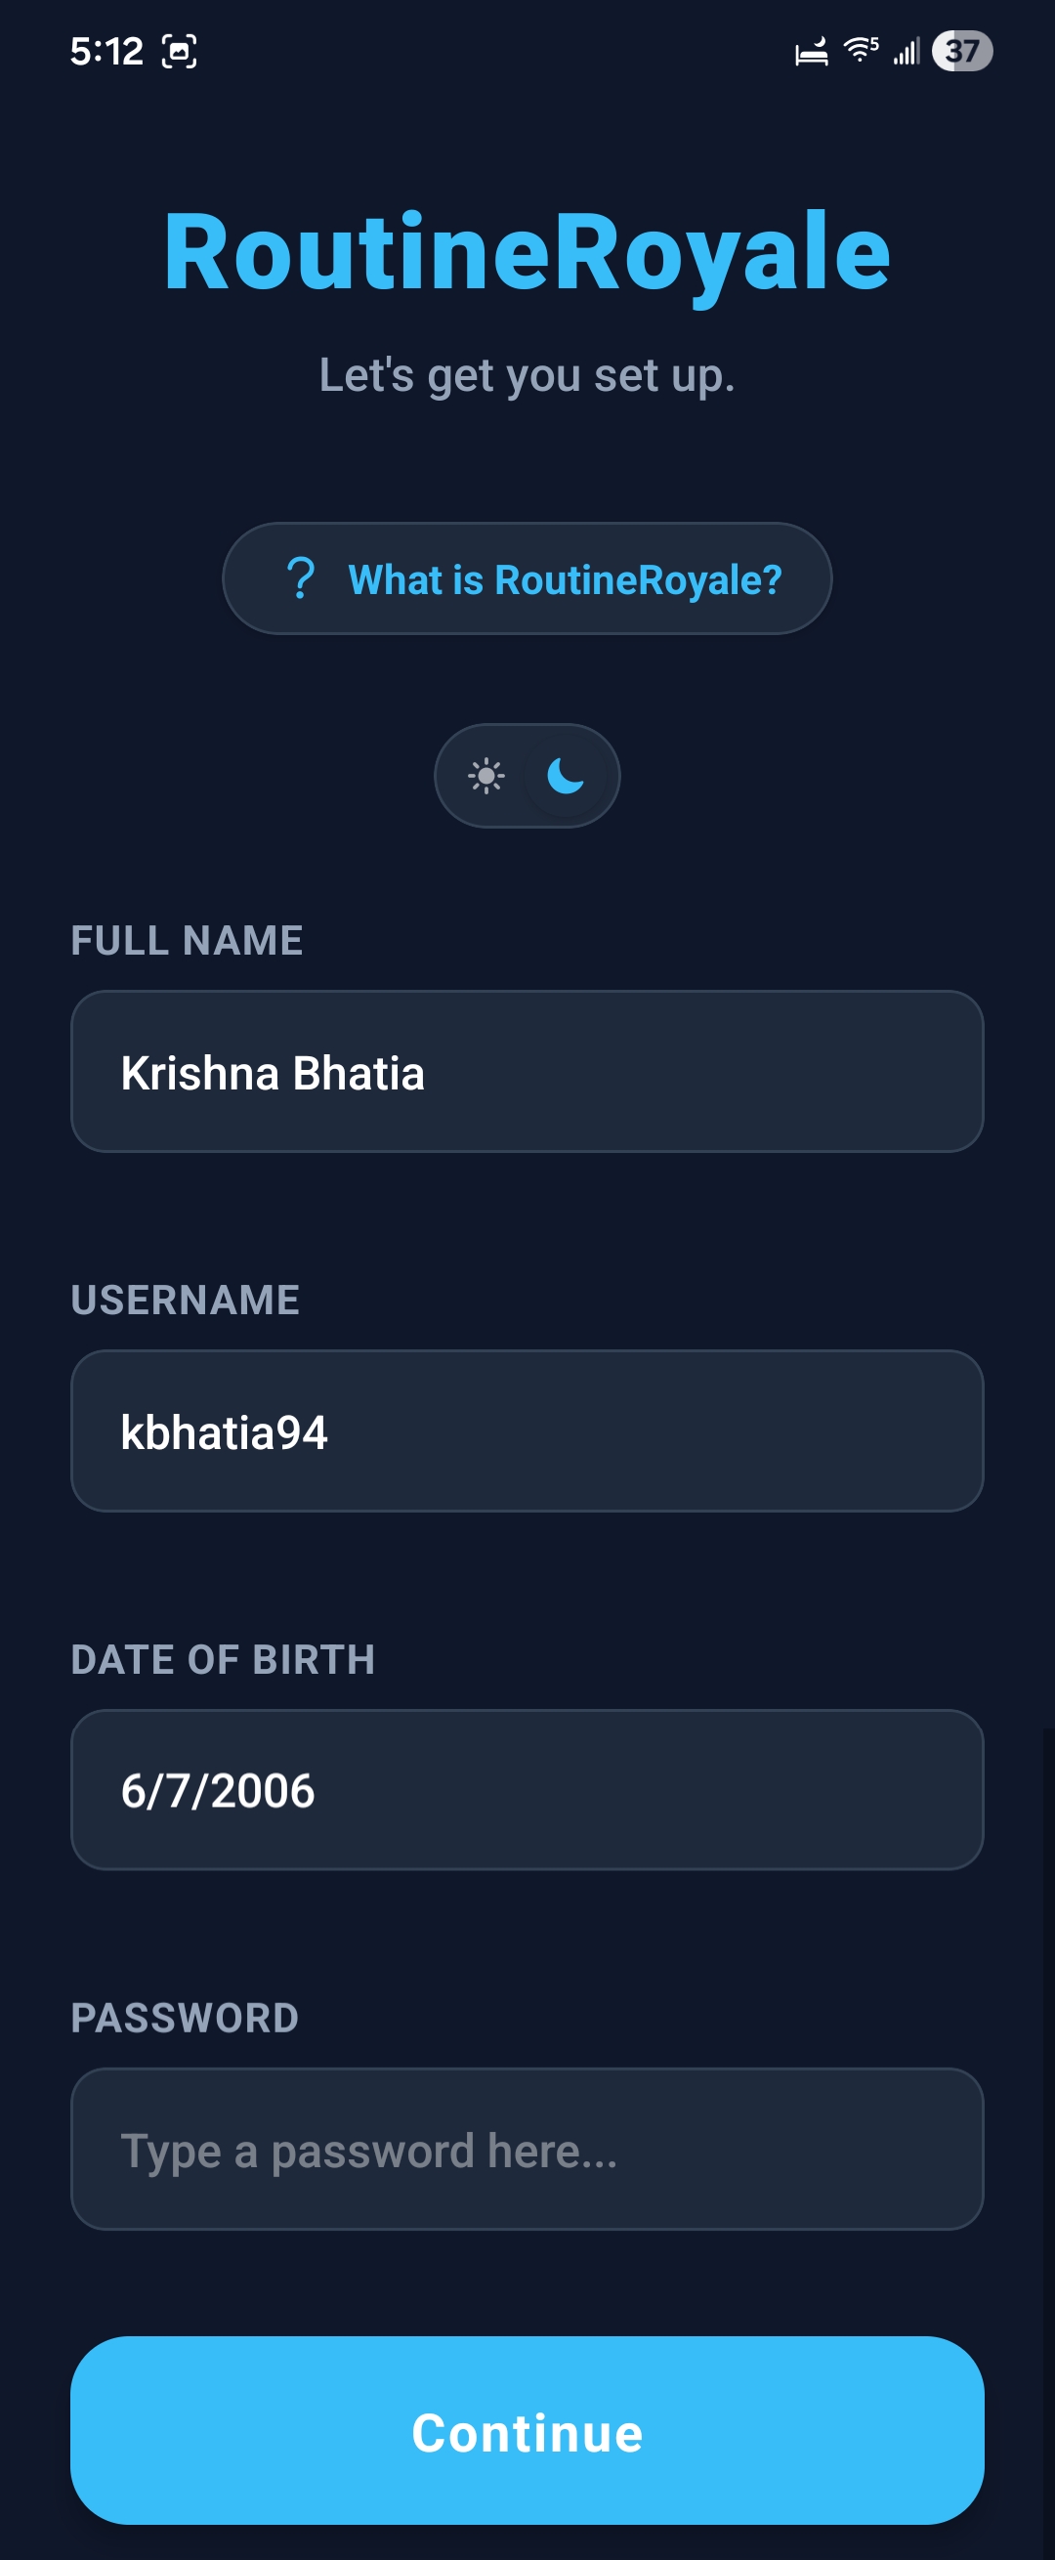
Task: Tap the bedtime mode status icon
Action: [x=812, y=51]
